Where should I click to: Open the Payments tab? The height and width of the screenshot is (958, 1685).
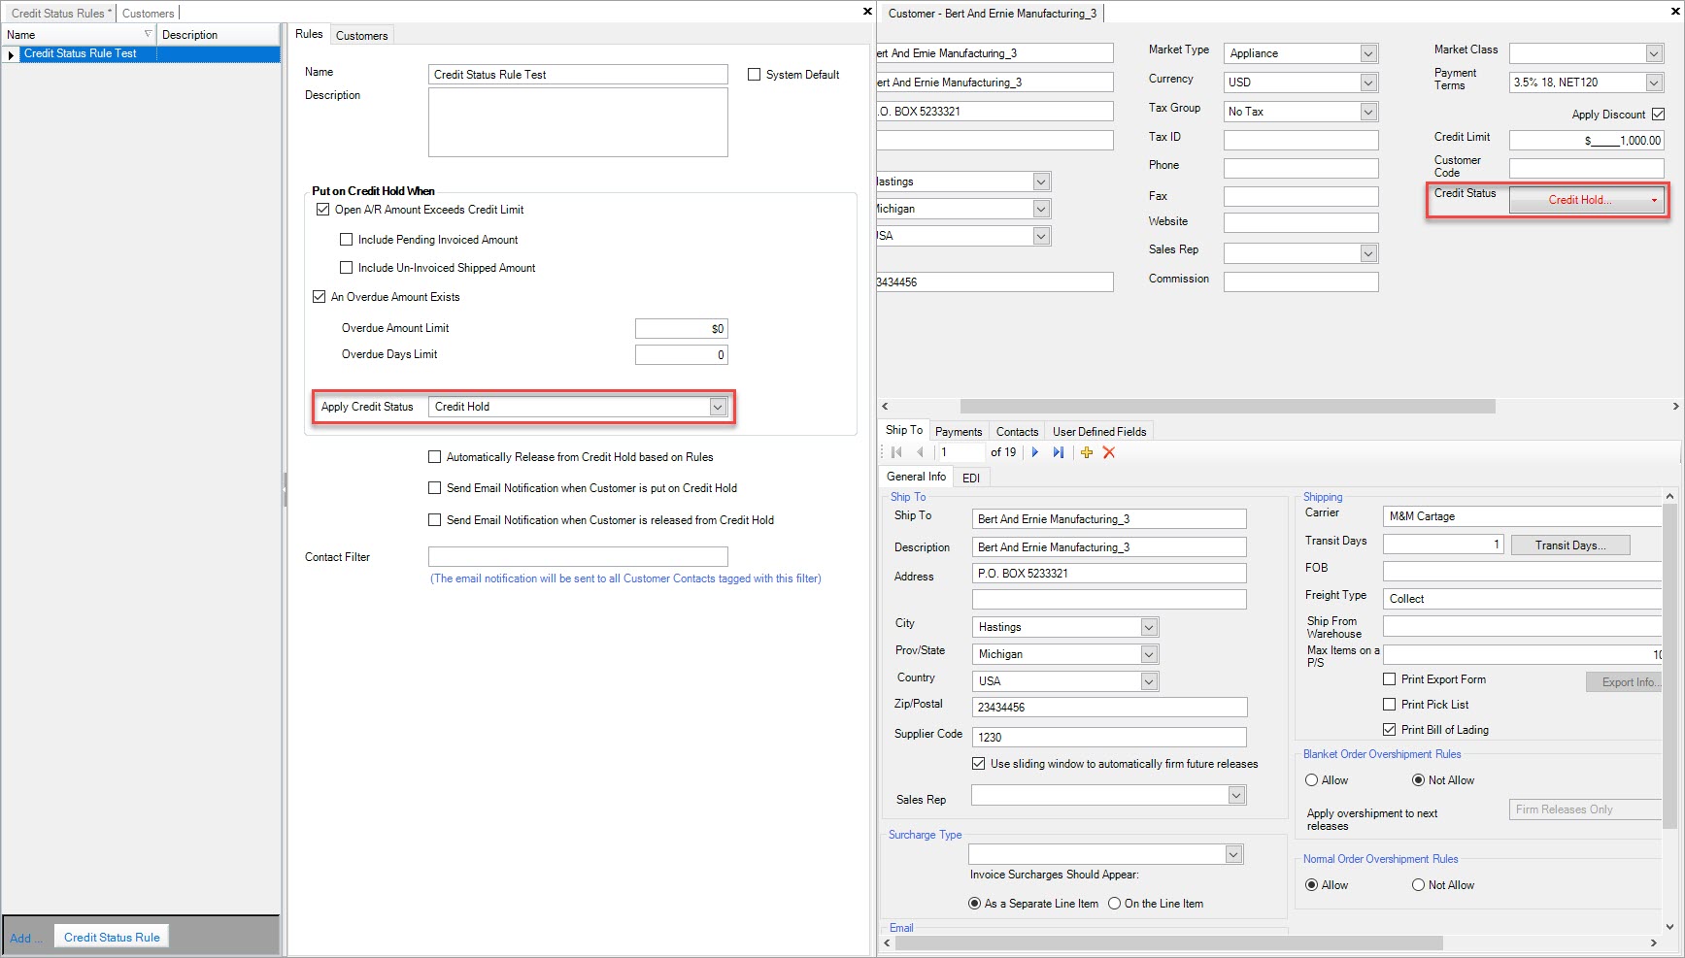click(x=959, y=432)
